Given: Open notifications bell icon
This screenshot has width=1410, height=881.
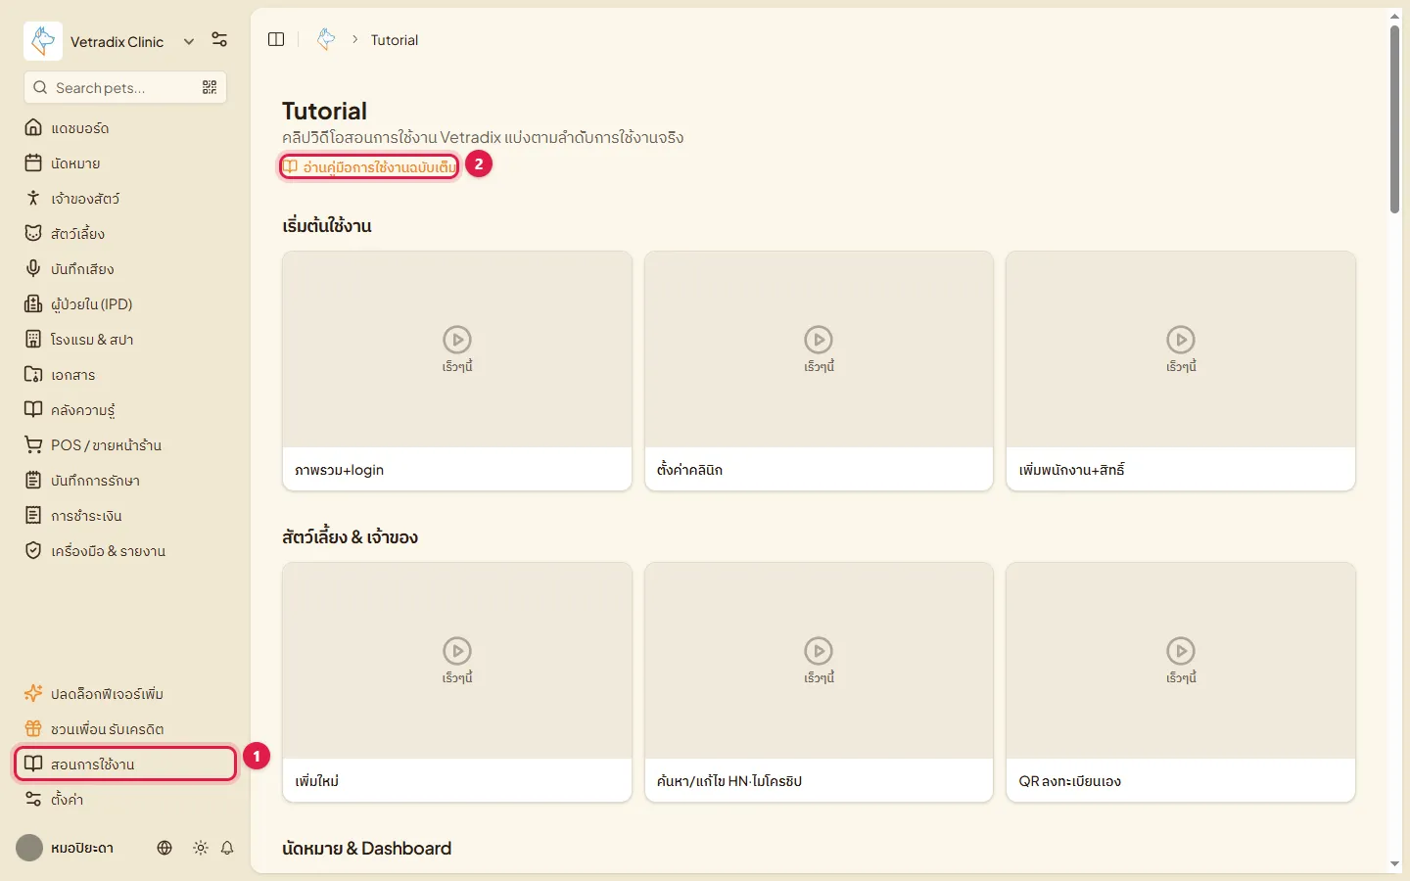Looking at the screenshot, I should pos(227,848).
